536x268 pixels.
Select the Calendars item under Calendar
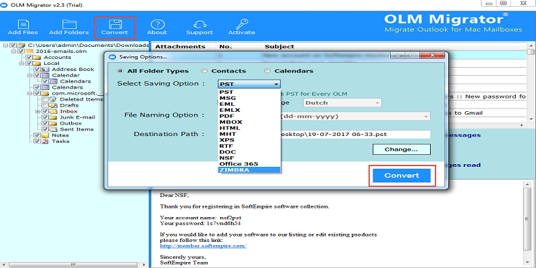75,81
